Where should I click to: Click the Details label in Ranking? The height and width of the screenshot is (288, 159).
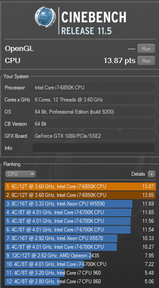(x=138, y=174)
